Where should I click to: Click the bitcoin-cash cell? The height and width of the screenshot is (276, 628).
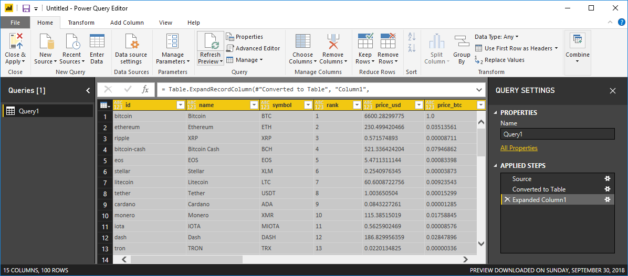coord(150,149)
